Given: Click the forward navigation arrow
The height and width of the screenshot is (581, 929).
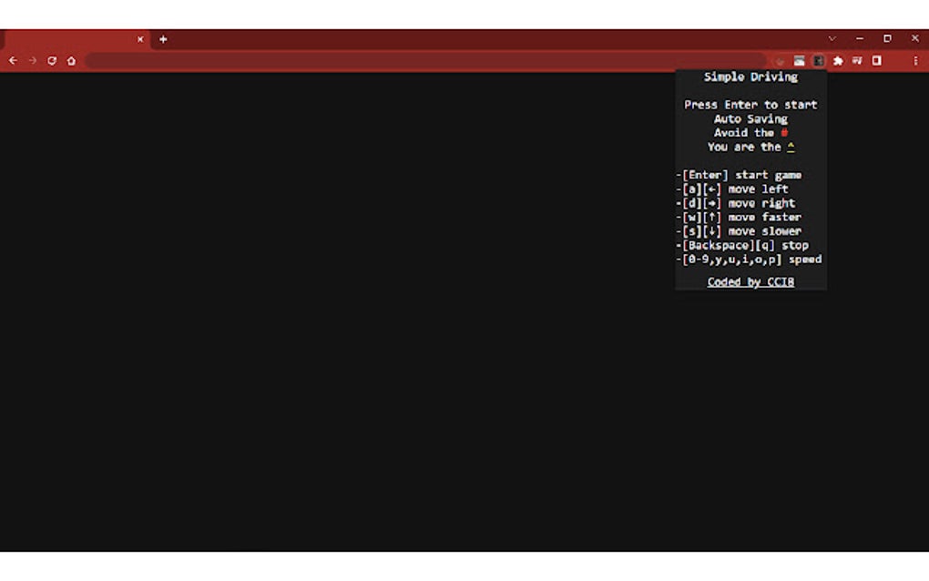Looking at the screenshot, I should [32, 60].
